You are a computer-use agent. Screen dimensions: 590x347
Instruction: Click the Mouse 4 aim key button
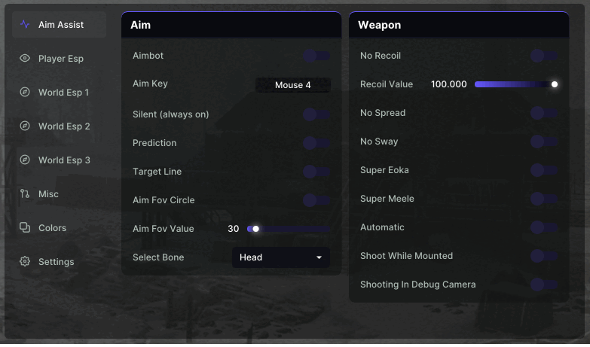292,85
